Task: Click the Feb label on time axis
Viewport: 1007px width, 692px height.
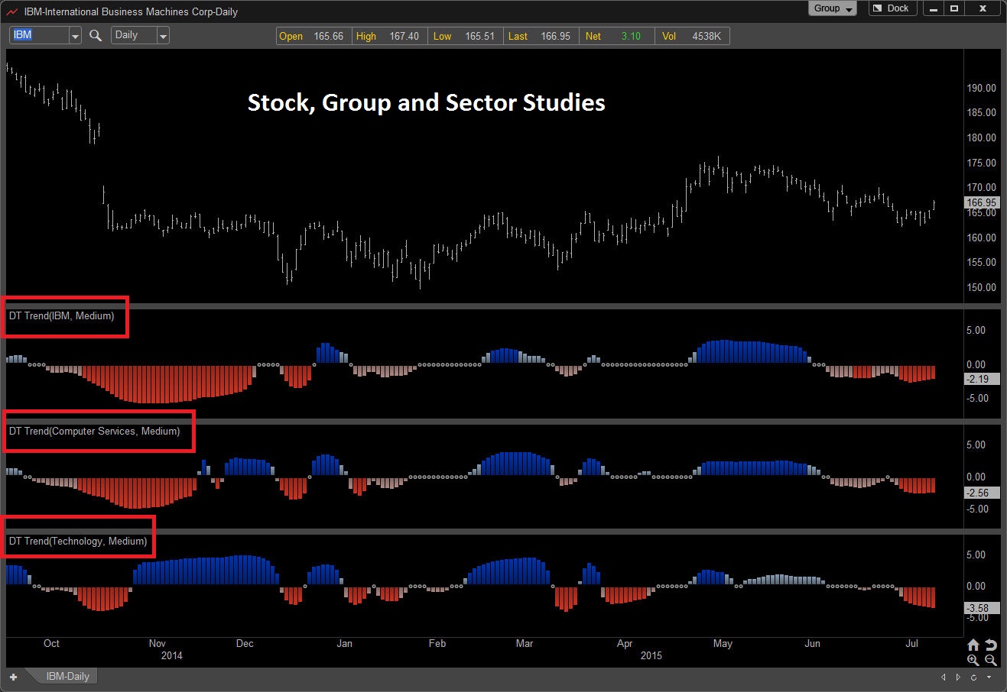Action: (x=437, y=643)
